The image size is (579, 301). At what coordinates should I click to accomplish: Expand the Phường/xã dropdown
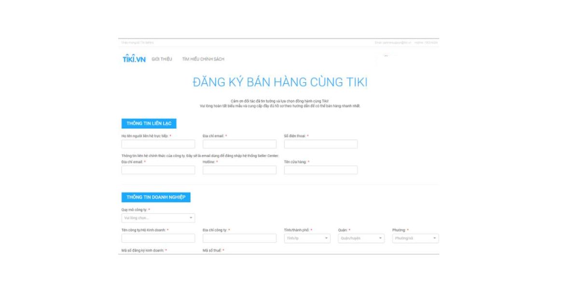click(415, 238)
